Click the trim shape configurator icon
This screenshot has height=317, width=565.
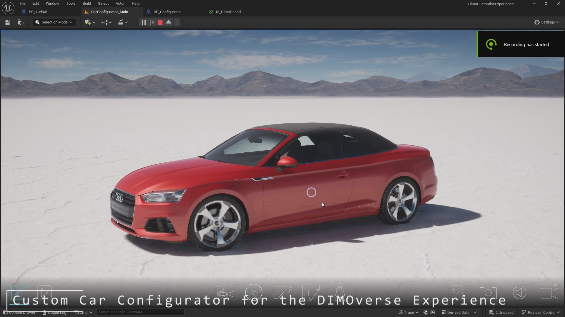coord(282,293)
